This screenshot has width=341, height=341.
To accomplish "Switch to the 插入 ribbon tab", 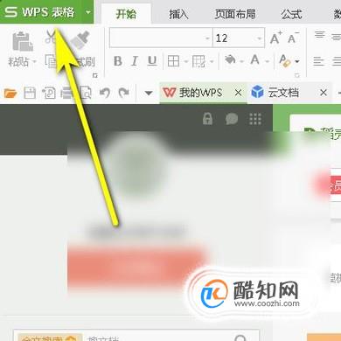I will (178, 14).
